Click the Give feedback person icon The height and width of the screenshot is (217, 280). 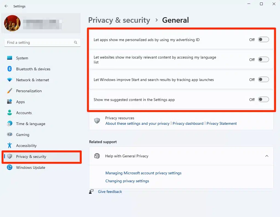[x=91, y=192]
